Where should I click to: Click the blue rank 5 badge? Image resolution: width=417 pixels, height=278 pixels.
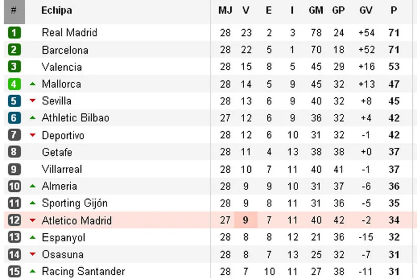(14, 101)
